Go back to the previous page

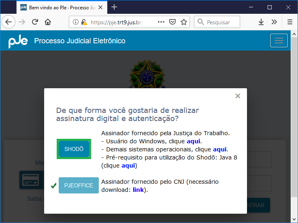point(9,22)
